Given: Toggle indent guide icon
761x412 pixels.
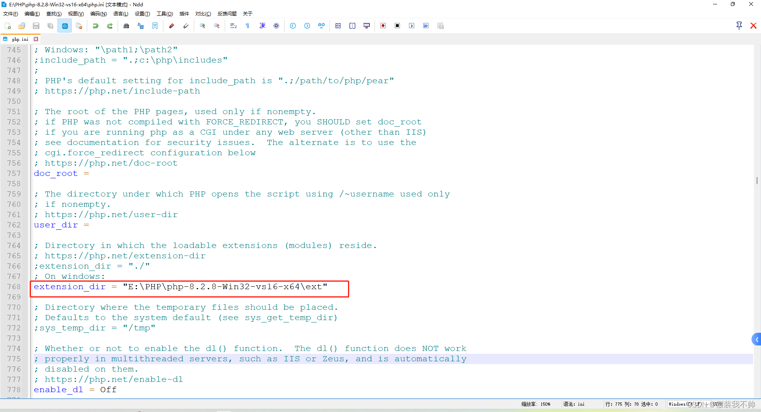Looking at the screenshot, I should [x=262, y=26].
